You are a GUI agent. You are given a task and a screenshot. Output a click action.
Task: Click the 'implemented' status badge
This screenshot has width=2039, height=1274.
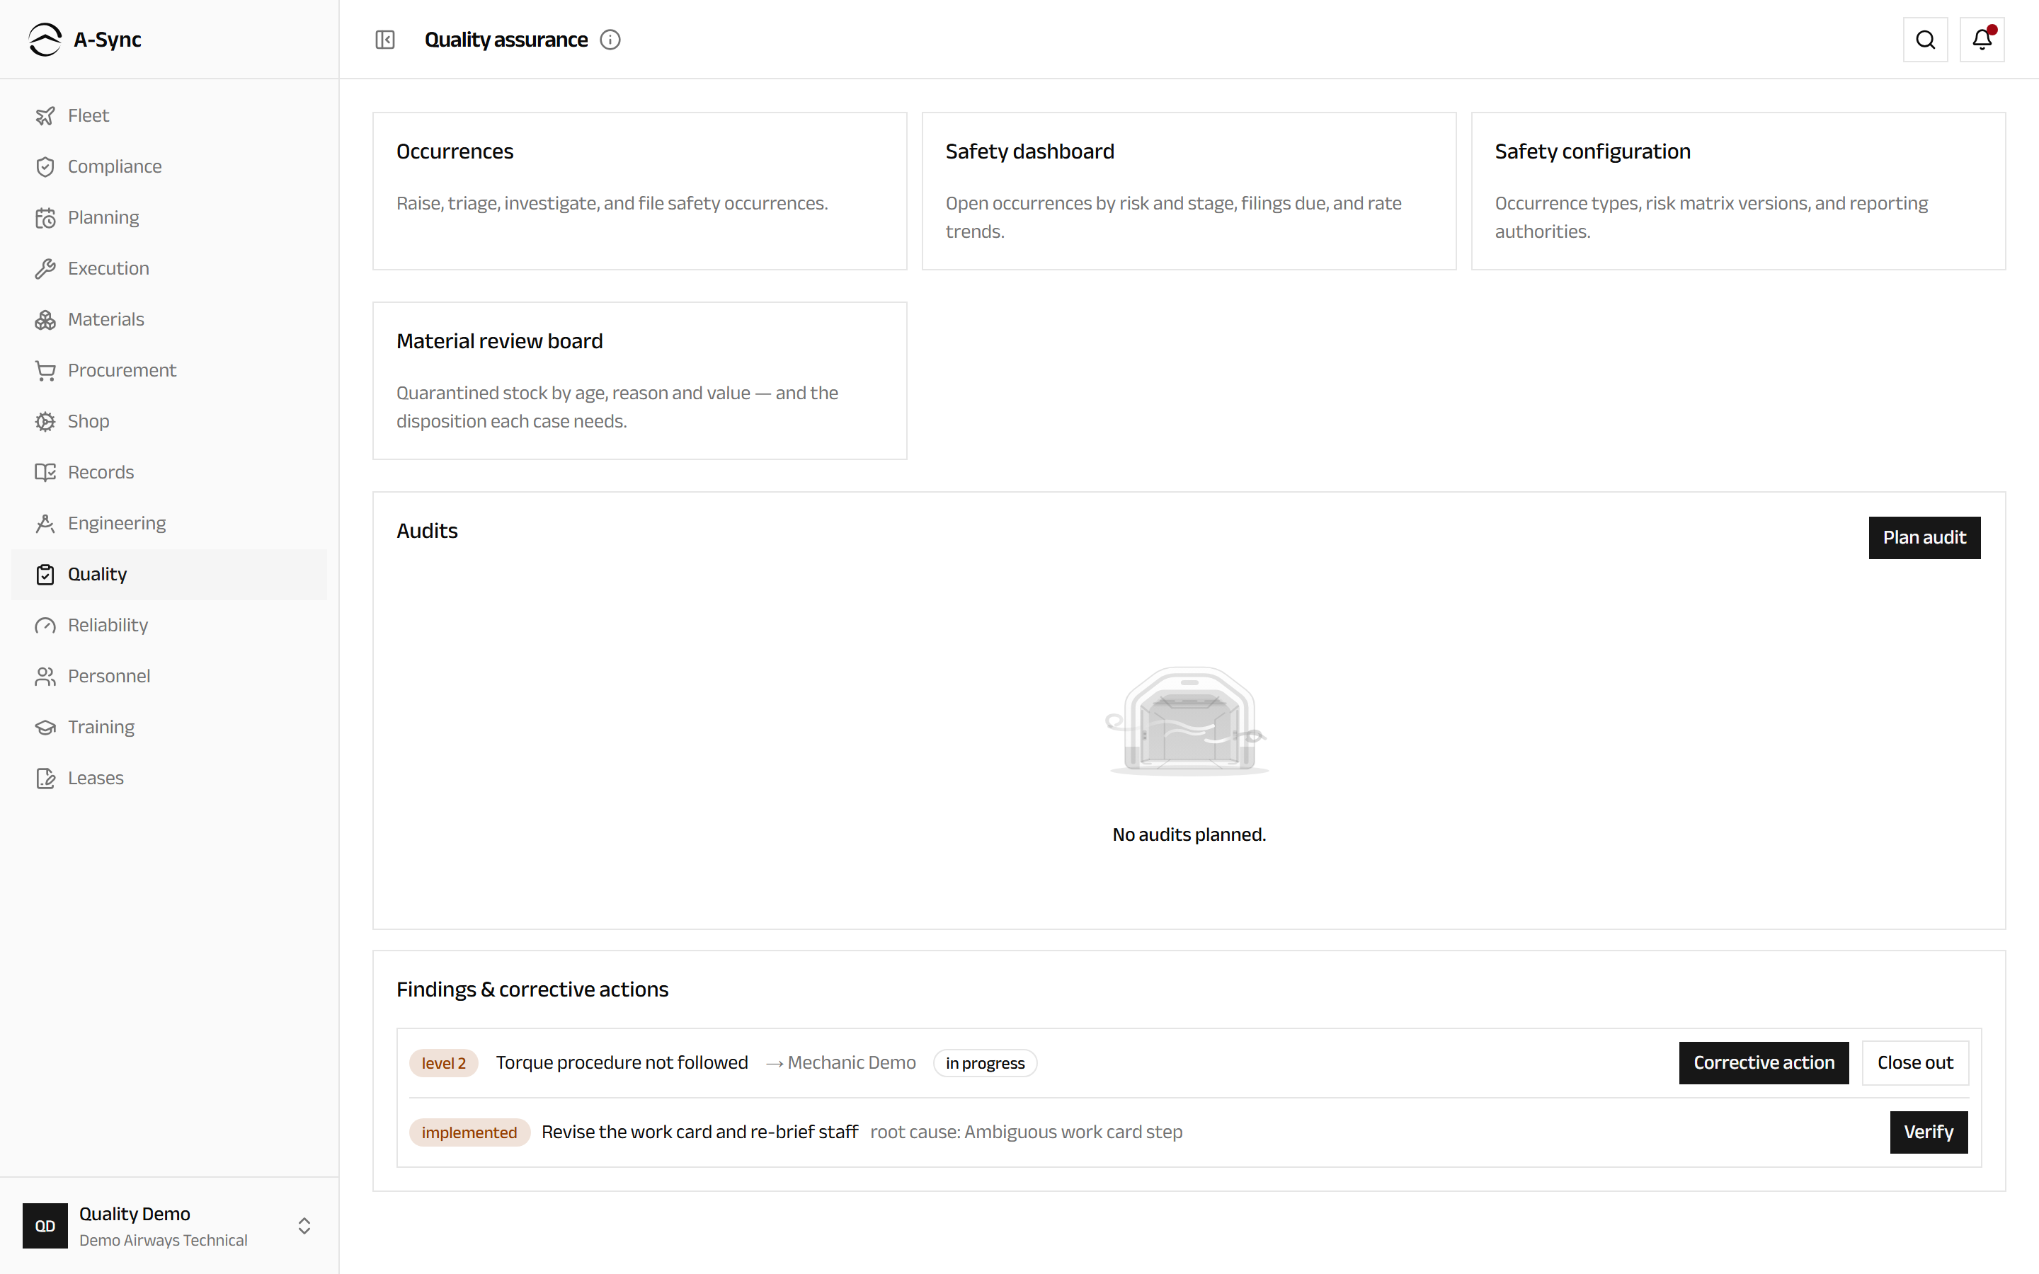tap(469, 1132)
